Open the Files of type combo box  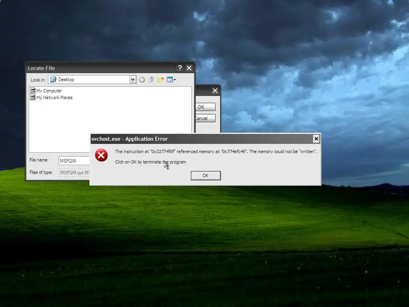74,173
